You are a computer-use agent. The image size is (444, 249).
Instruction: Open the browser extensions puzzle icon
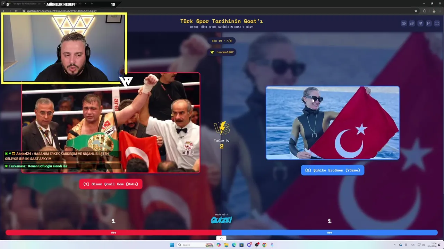[x=425, y=11]
